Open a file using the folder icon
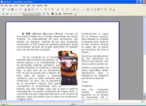This screenshot has height=106, width=146. 9,9
